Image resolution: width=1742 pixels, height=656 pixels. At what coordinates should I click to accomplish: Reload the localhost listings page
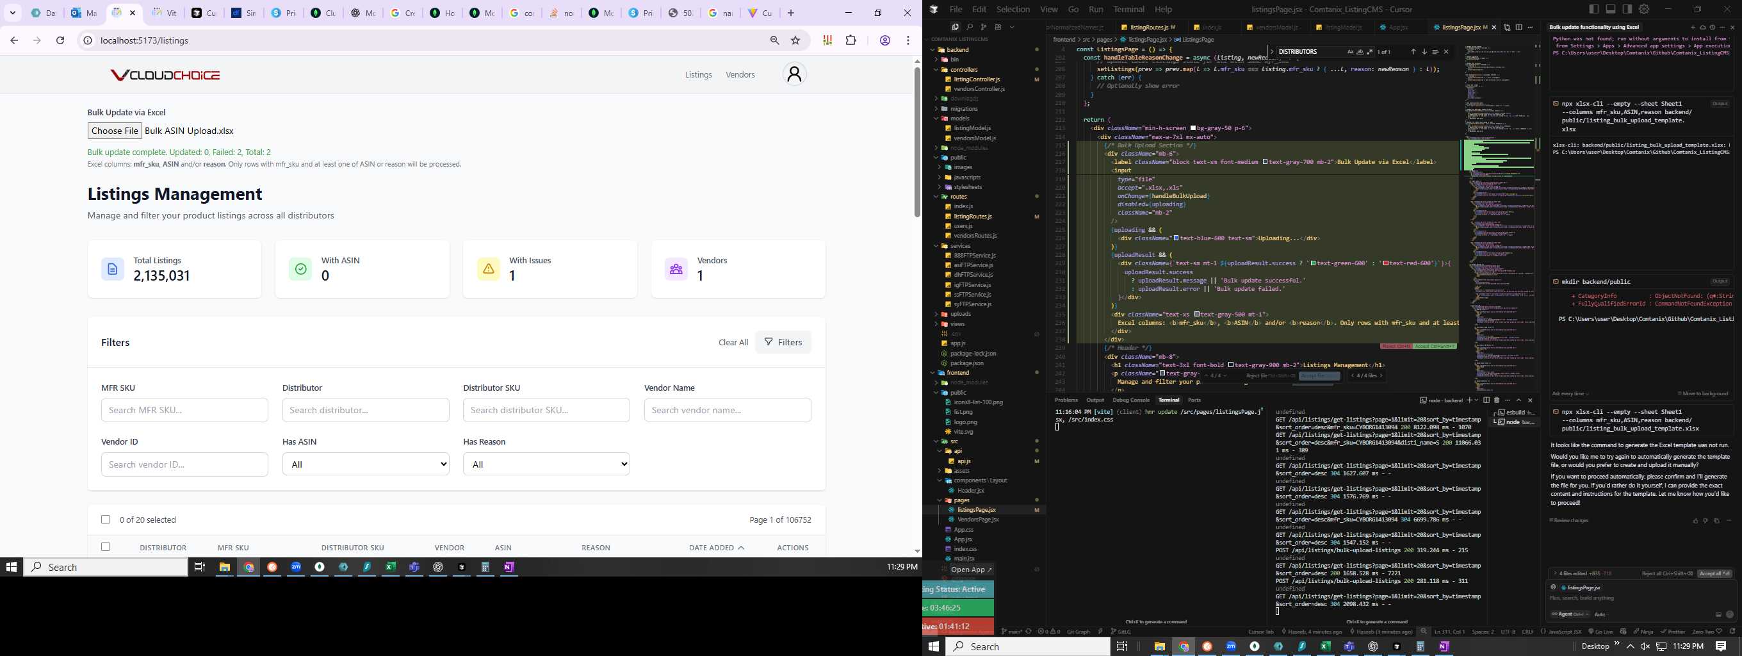click(x=60, y=40)
